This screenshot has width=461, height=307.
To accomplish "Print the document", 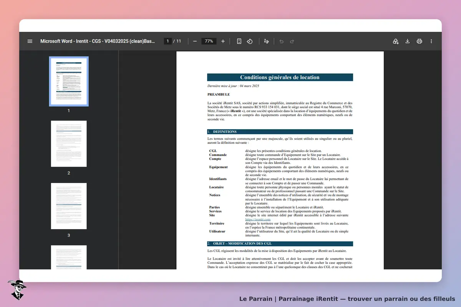I will [x=420, y=41].
